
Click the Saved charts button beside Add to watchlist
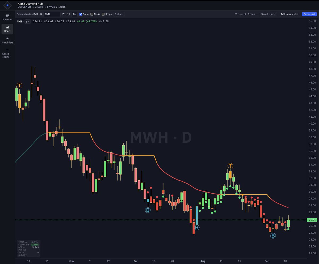[268, 14]
